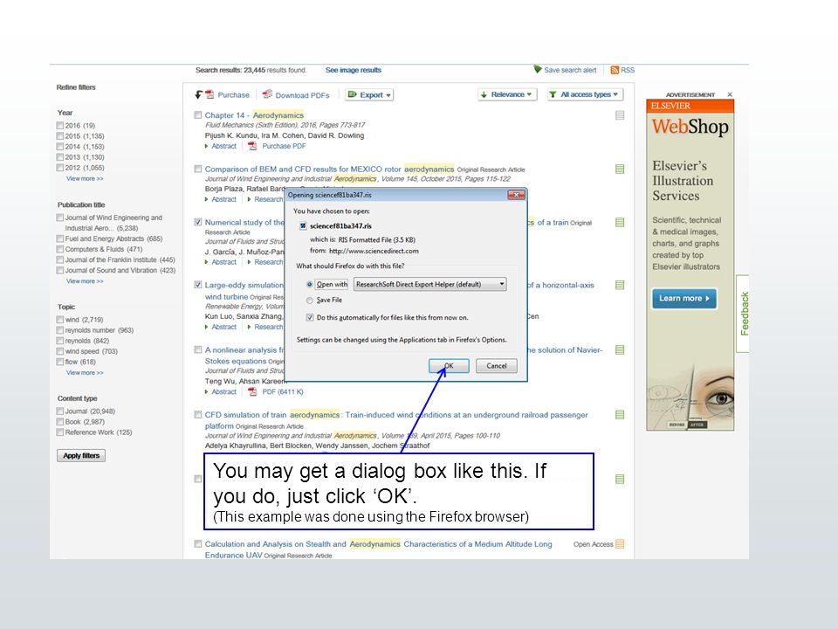Viewport: 838px width, 629px height.
Task: Click entitlement icon beside Chapter 14 Aerodynamics
Action: tap(620, 115)
